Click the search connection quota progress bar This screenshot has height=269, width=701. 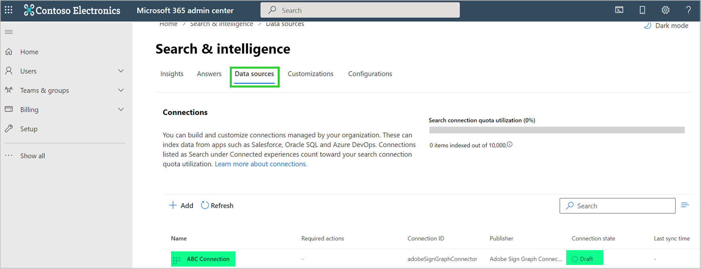(x=557, y=130)
